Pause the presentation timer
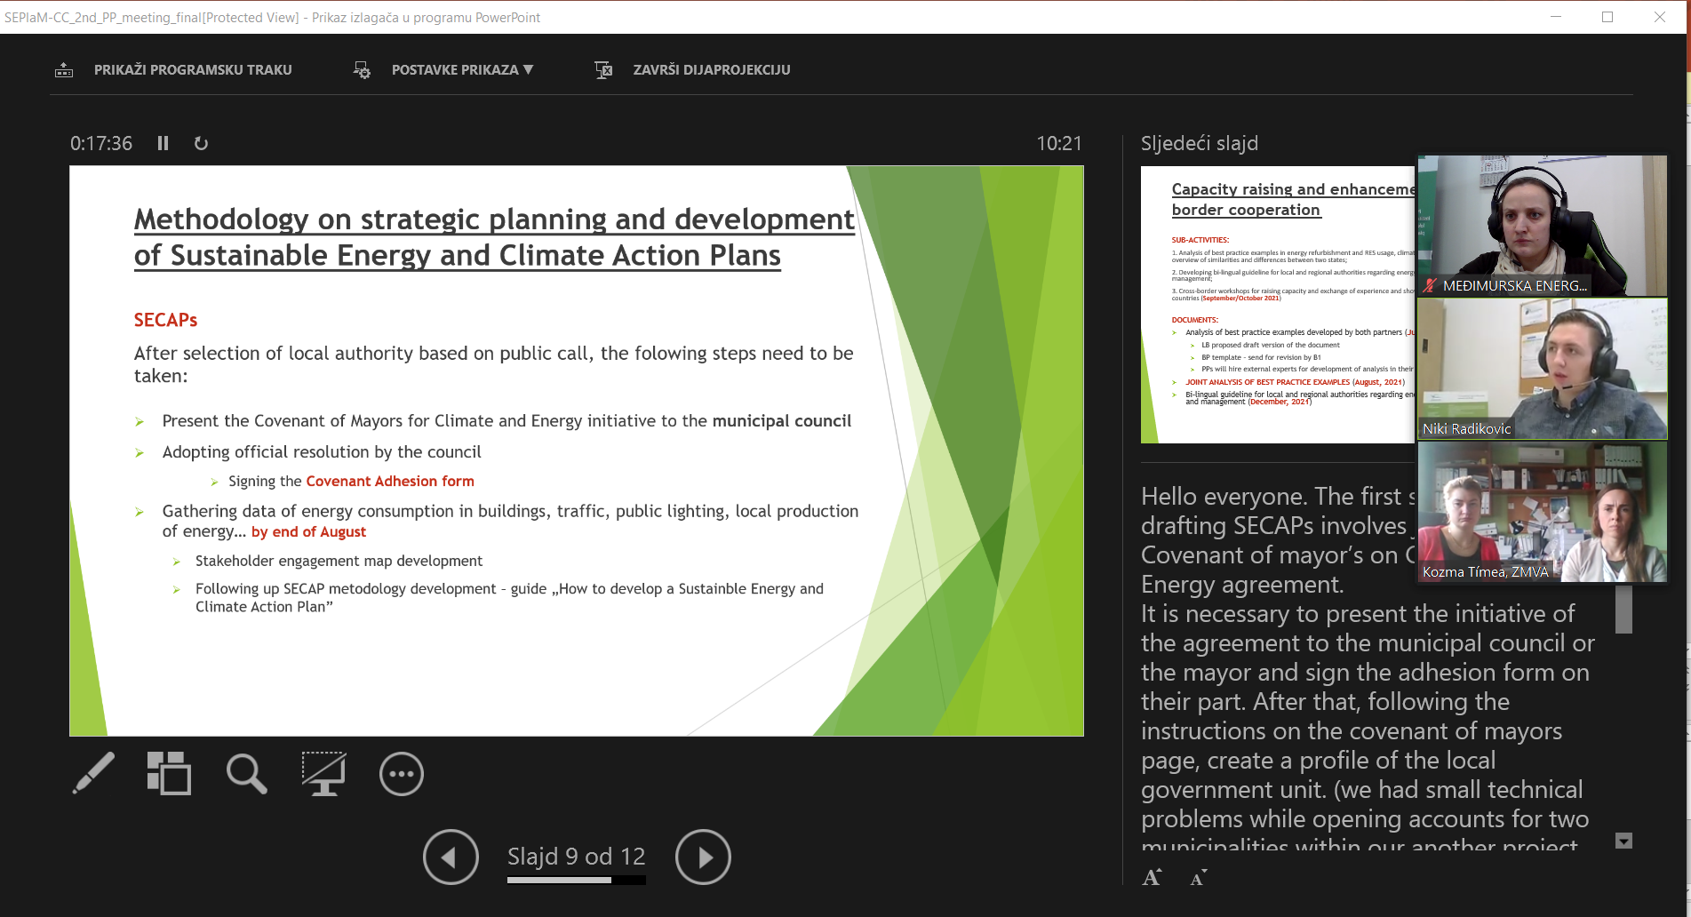This screenshot has height=917, width=1691. (163, 143)
